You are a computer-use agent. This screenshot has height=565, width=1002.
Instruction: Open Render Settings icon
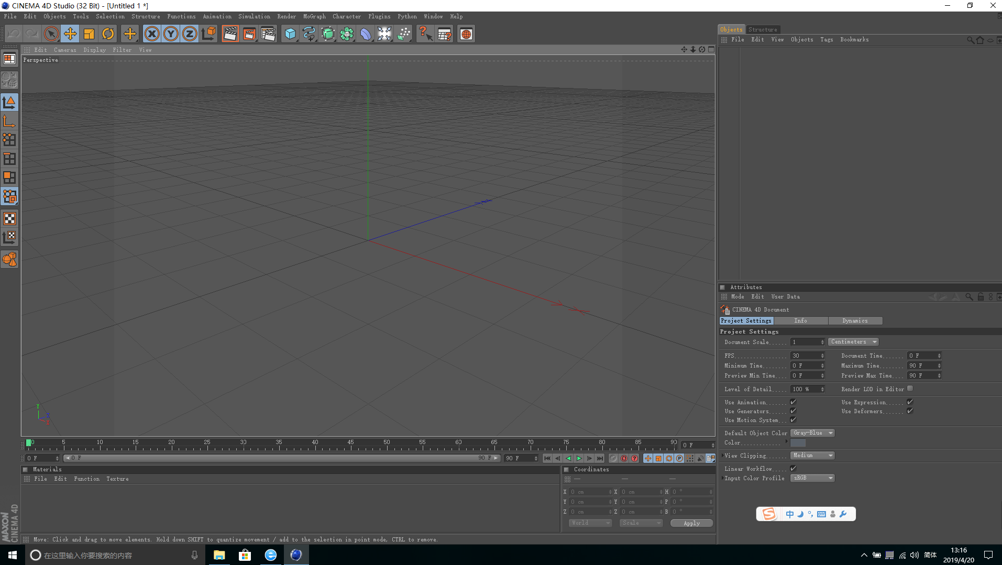pos(268,34)
